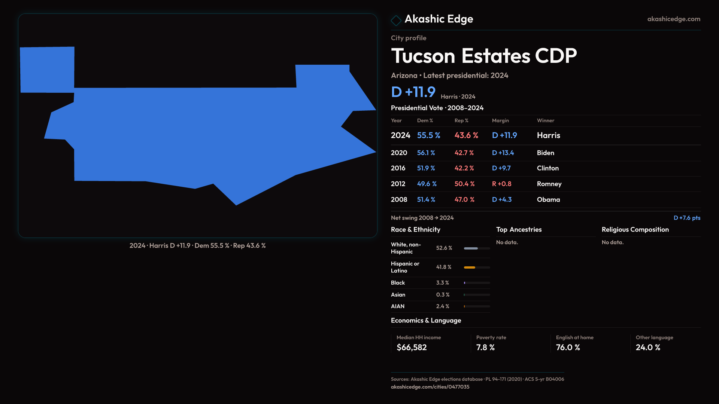The height and width of the screenshot is (404, 719).
Task: Open the akashicedge.com link at top right
Action: [673, 19]
